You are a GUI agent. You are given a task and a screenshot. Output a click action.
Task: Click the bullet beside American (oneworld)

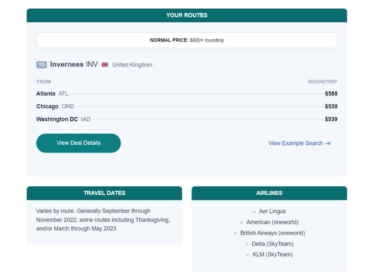[x=241, y=223]
